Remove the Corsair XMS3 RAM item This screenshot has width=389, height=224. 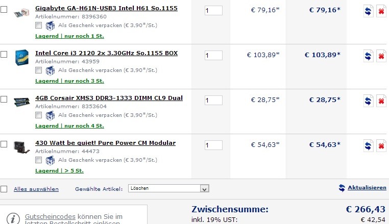coord(381,101)
